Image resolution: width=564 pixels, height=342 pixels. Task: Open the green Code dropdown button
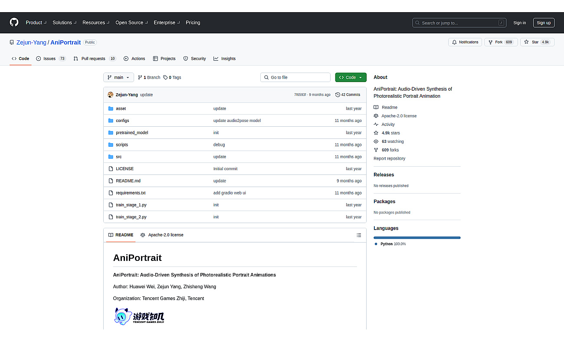pos(351,77)
